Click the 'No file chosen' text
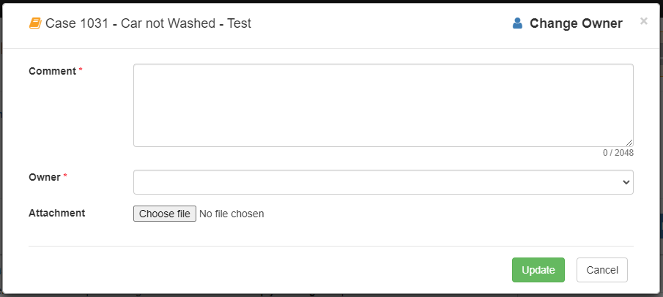Screen dimensions: 663x297 232,214
